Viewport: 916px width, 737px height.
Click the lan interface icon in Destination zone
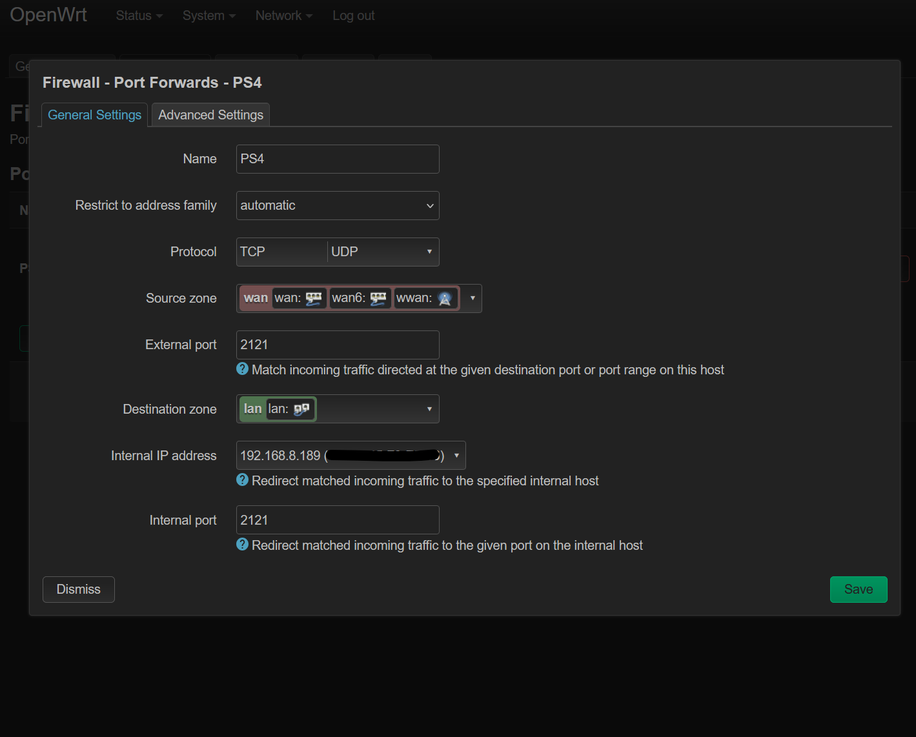[301, 409]
